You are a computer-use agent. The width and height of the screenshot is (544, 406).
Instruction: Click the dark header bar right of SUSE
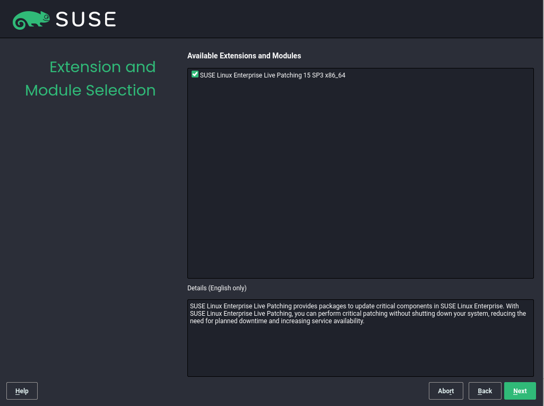click(x=329, y=20)
